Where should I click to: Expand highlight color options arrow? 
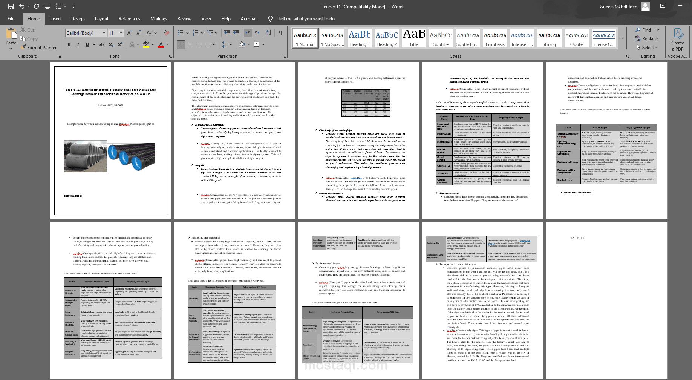pyautogui.click(x=153, y=44)
